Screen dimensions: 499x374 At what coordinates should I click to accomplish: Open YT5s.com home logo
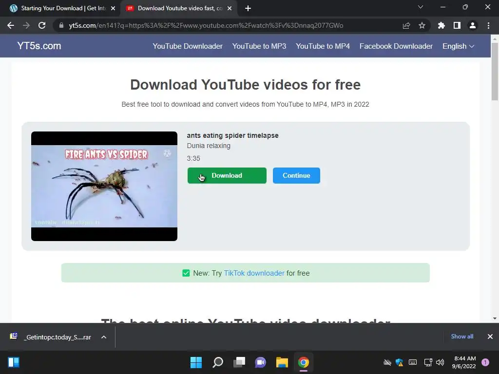coord(39,46)
